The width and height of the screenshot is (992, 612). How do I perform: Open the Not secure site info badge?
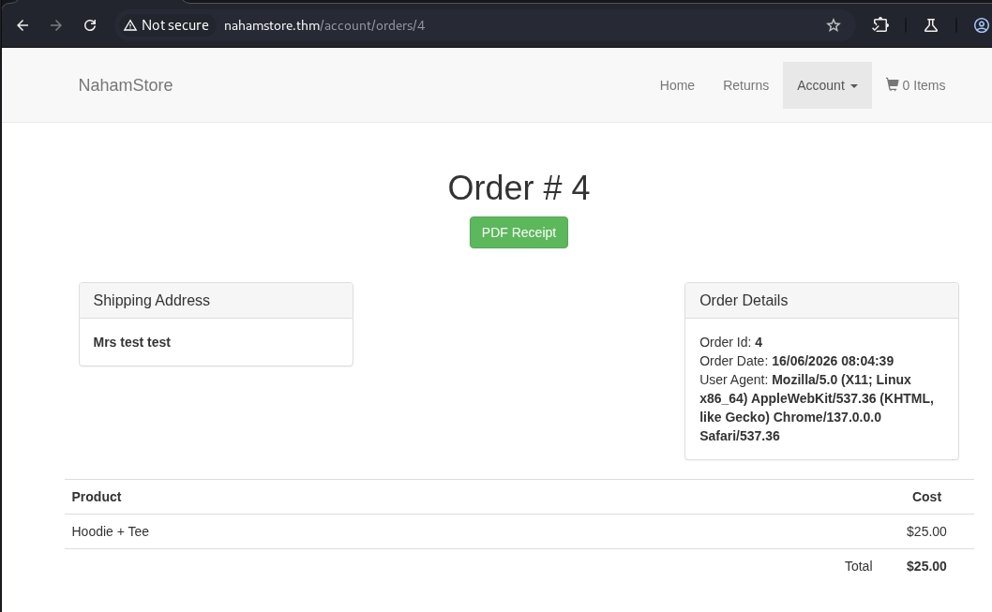point(166,25)
